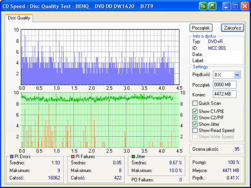Click Jitter maximum value 10.0 %
This screenshot has width=251, height=188.
(176, 170)
